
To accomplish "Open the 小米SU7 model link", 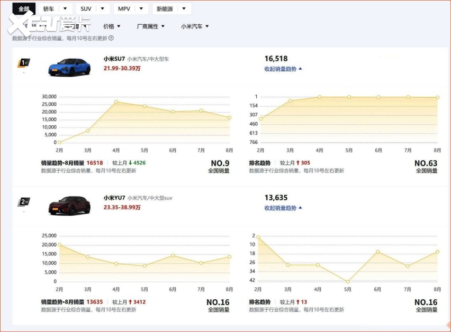I will coord(114,59).
